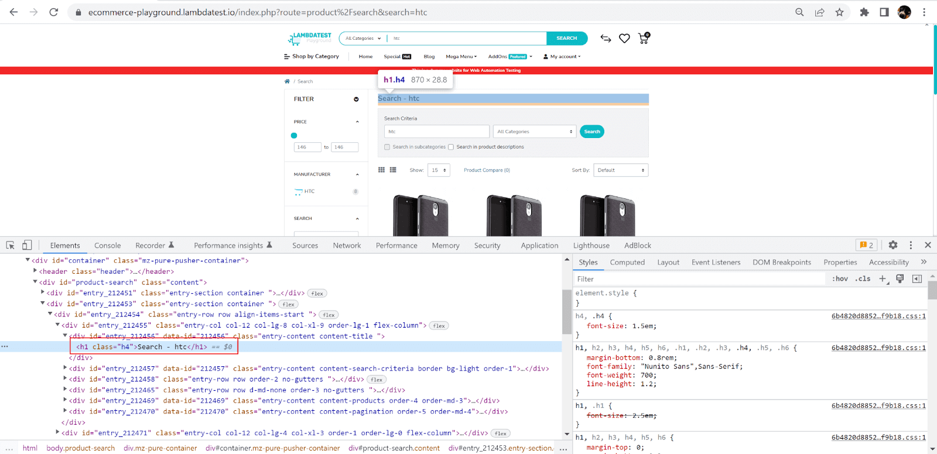Open the Search Criteria categories dropdown
The image size is (937, 454).
535,132
